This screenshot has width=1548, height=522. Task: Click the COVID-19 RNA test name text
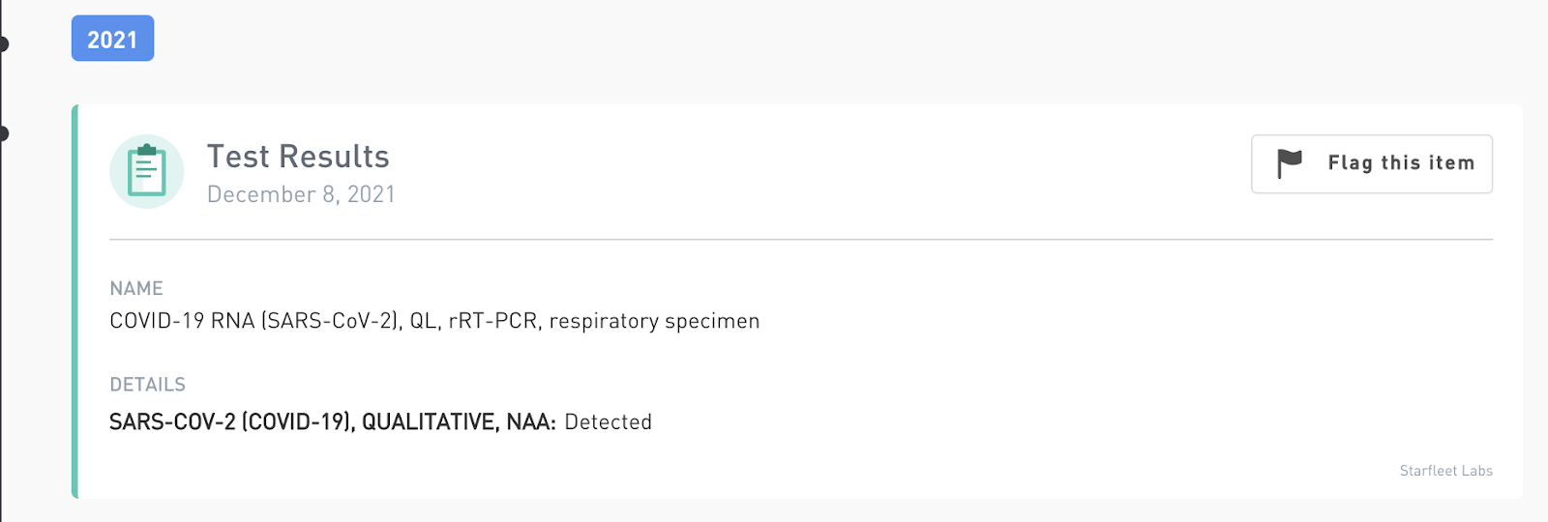(434, 321)
